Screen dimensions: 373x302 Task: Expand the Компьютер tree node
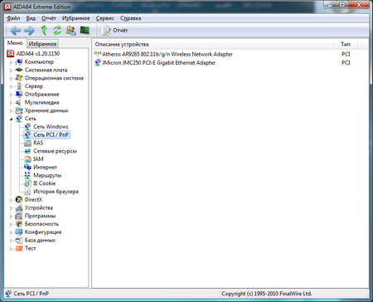pyautogui.click(x=11, y=62)
